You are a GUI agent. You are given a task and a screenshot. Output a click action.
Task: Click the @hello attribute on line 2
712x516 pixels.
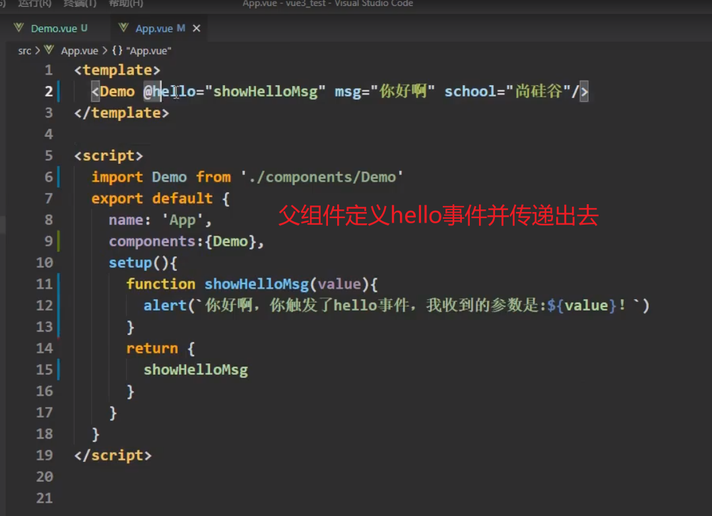(x=170, y=91)
